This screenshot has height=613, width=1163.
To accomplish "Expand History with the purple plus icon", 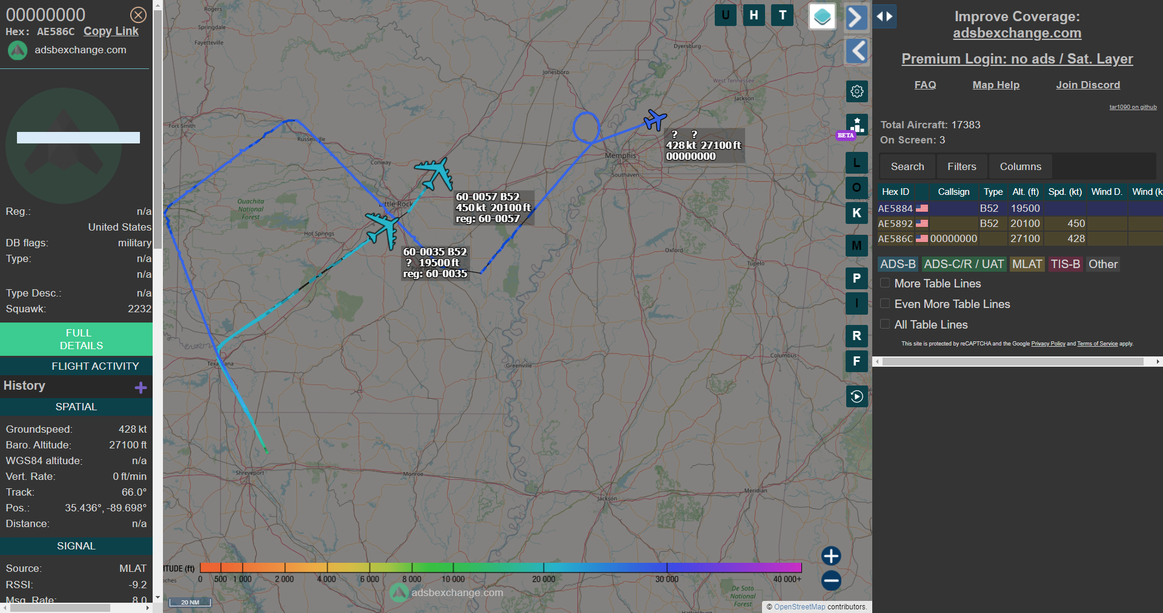I will tap(141, 387).
